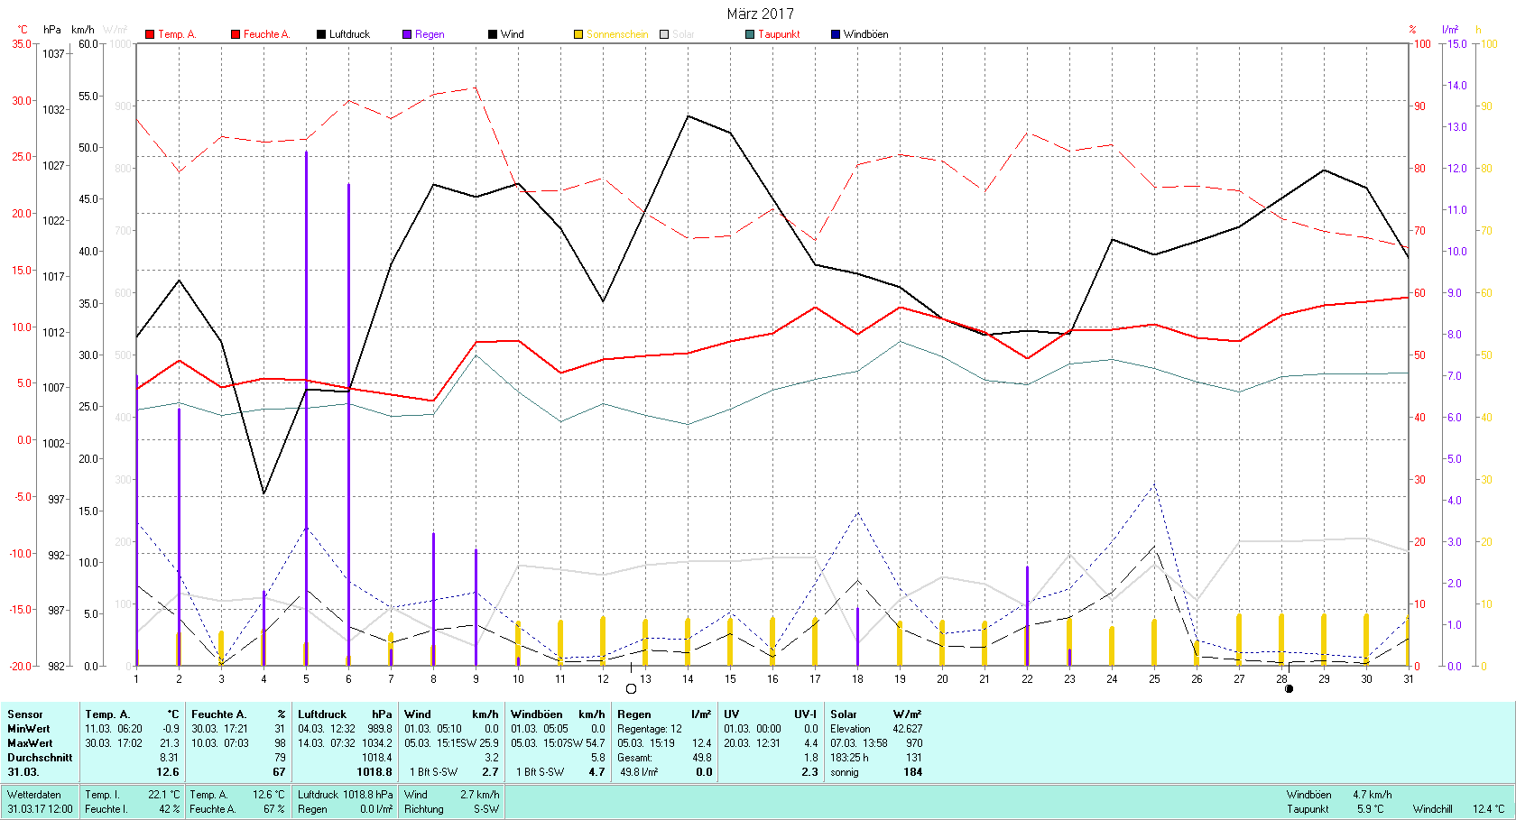This screenshot has height=820, width=1516.
Task: Click the indoor temperature value 22.1 °C
Action: [x=164, y=795]
